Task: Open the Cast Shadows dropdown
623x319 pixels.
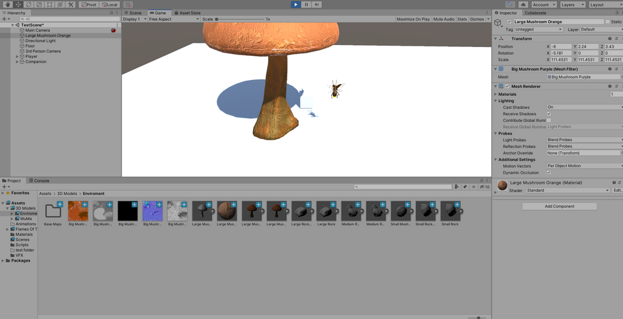Action: (585, 107)
